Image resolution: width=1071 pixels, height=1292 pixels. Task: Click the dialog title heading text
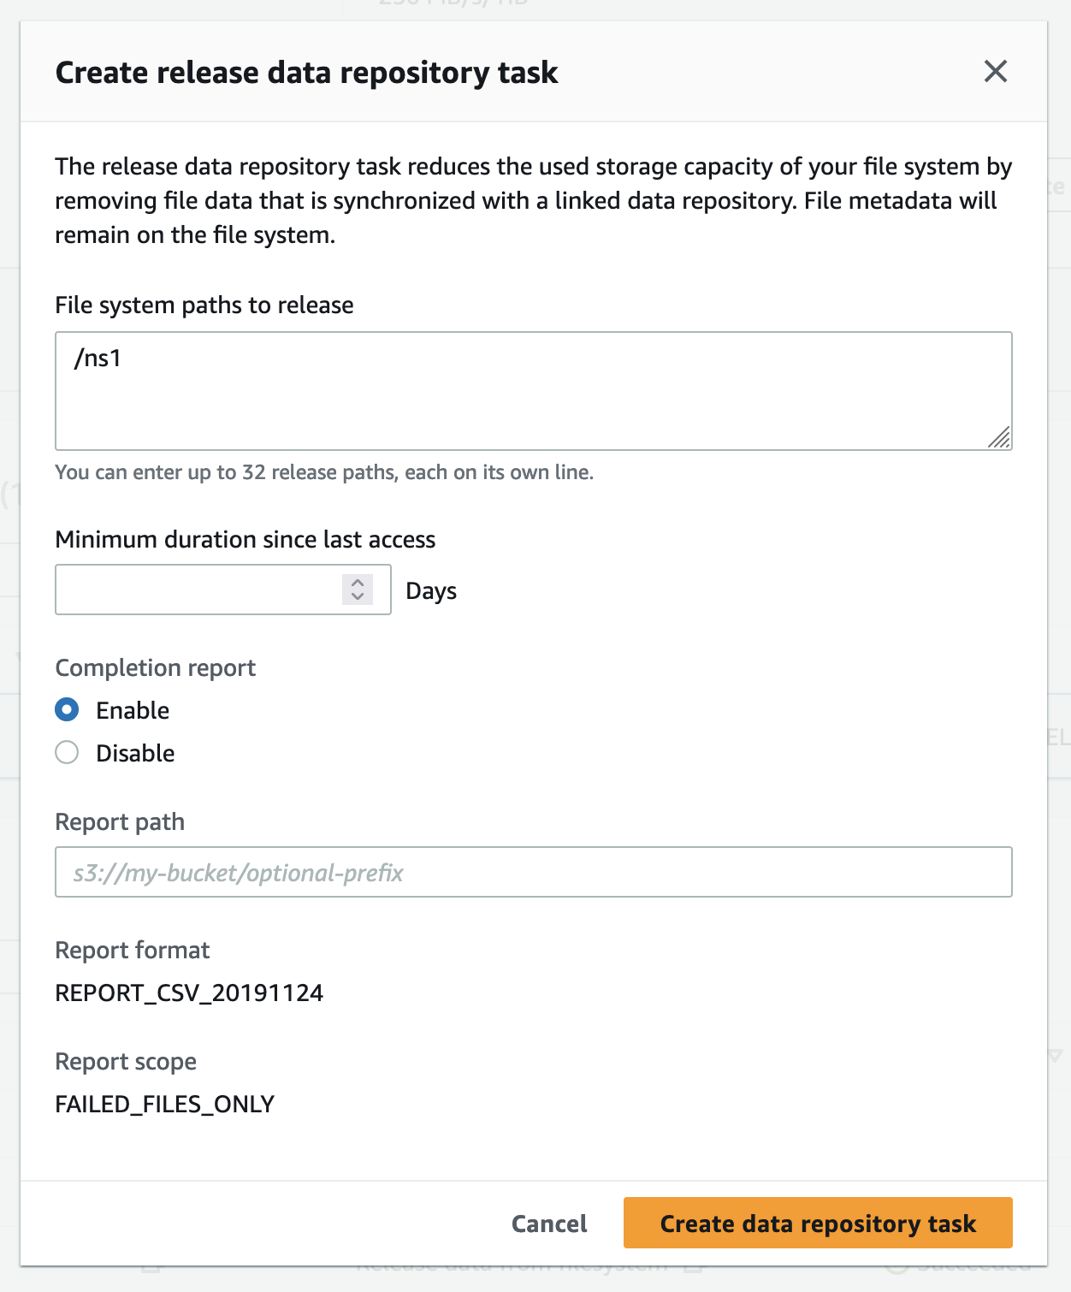point(306,73)
